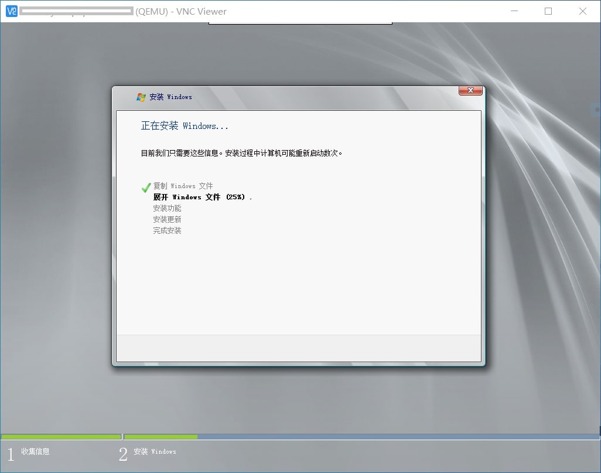Select the 安装 Windows step label at bottom

(x=155, y=451)
